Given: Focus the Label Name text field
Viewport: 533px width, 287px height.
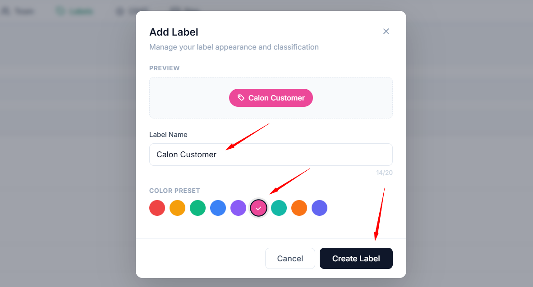Looking at the screenshot, I should (271, 155).
